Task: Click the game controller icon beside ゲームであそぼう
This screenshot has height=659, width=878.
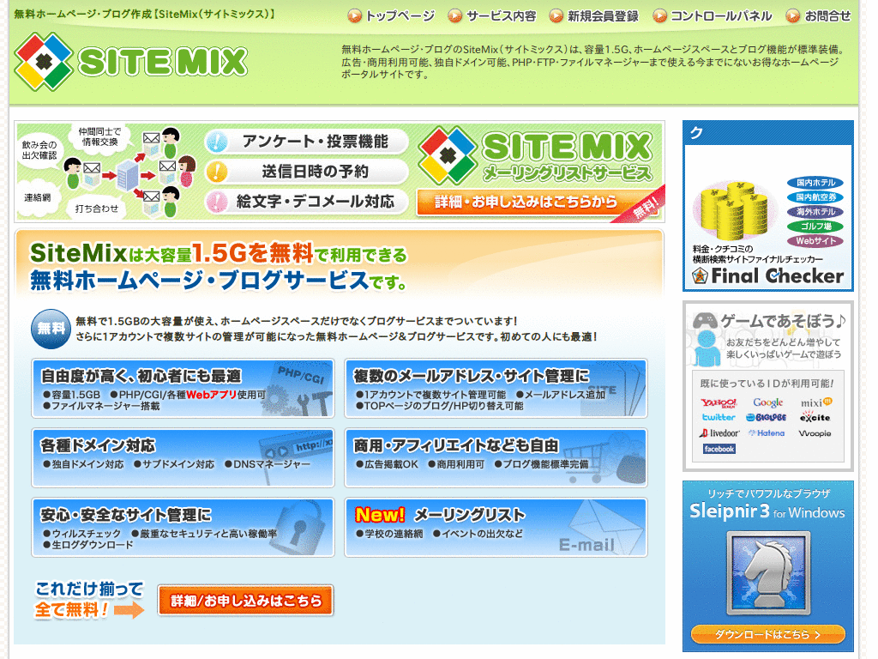Action: (x=705, y=321)
